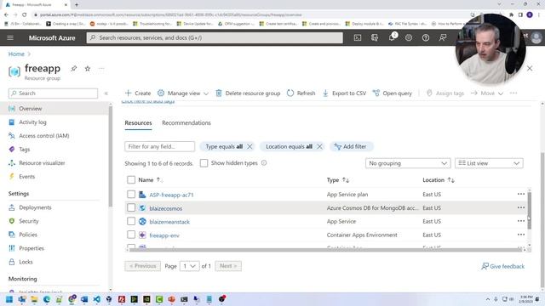Open Cloud Shell from the top bar
This screenshot has width=545, height=306.
coord(358,37)
